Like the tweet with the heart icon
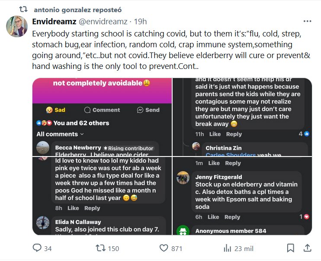This screenshot has height=261, width=321. click(164, 248)
